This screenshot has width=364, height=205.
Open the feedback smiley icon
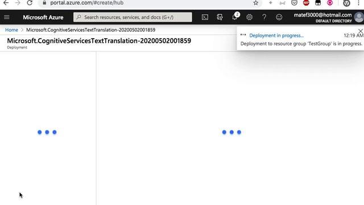279,17
